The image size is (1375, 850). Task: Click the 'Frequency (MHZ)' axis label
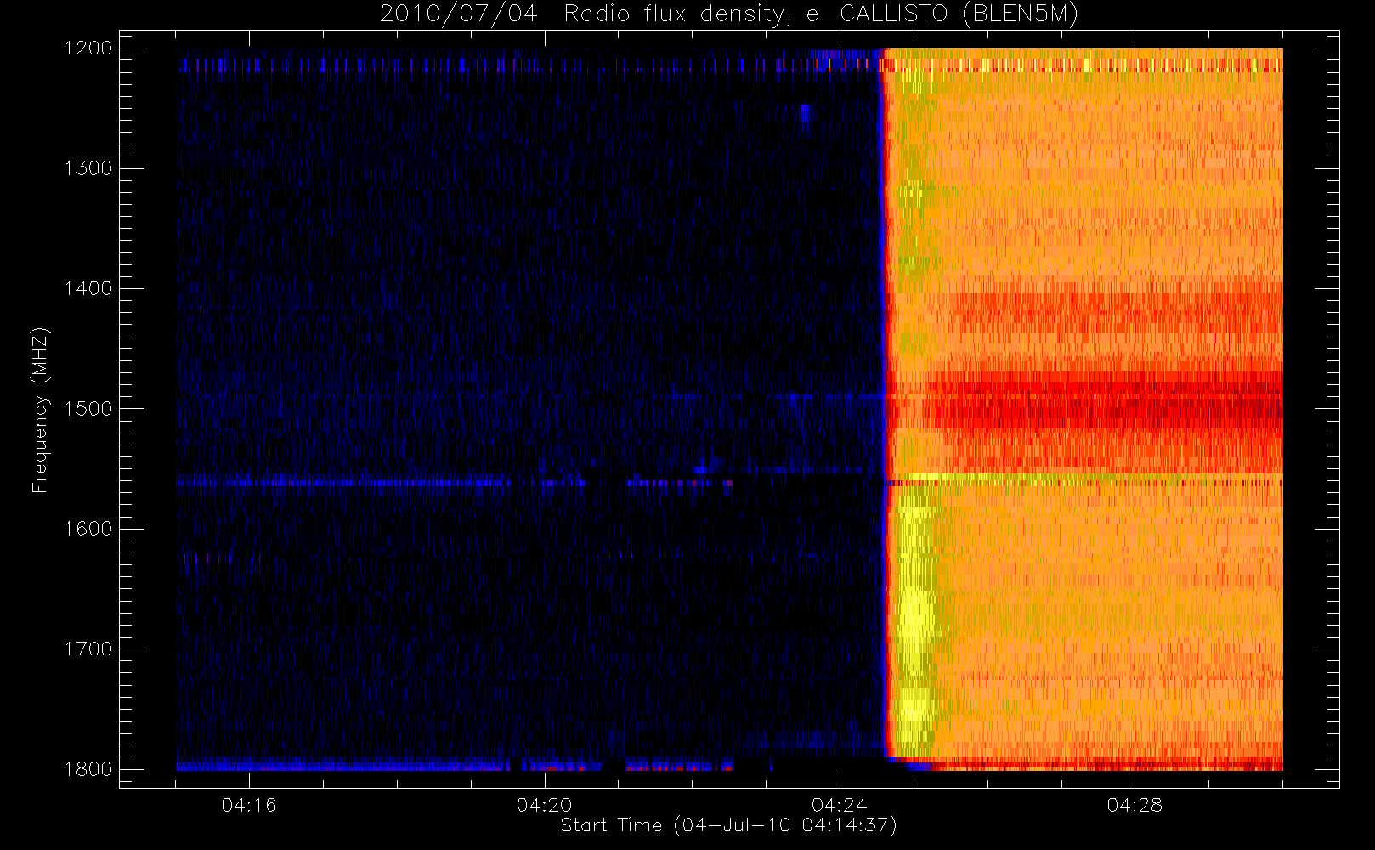click(x=39, y=410)
